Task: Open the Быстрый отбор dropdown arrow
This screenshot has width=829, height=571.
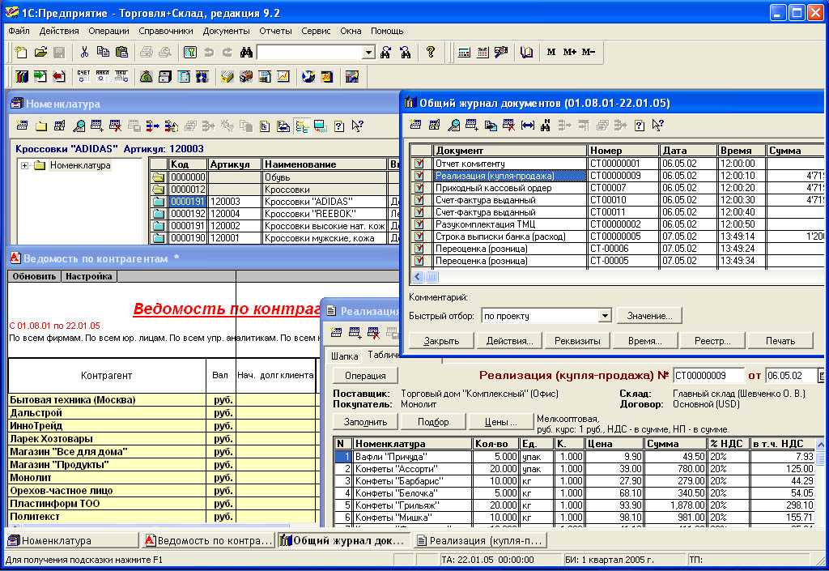Action: [605, 316]
